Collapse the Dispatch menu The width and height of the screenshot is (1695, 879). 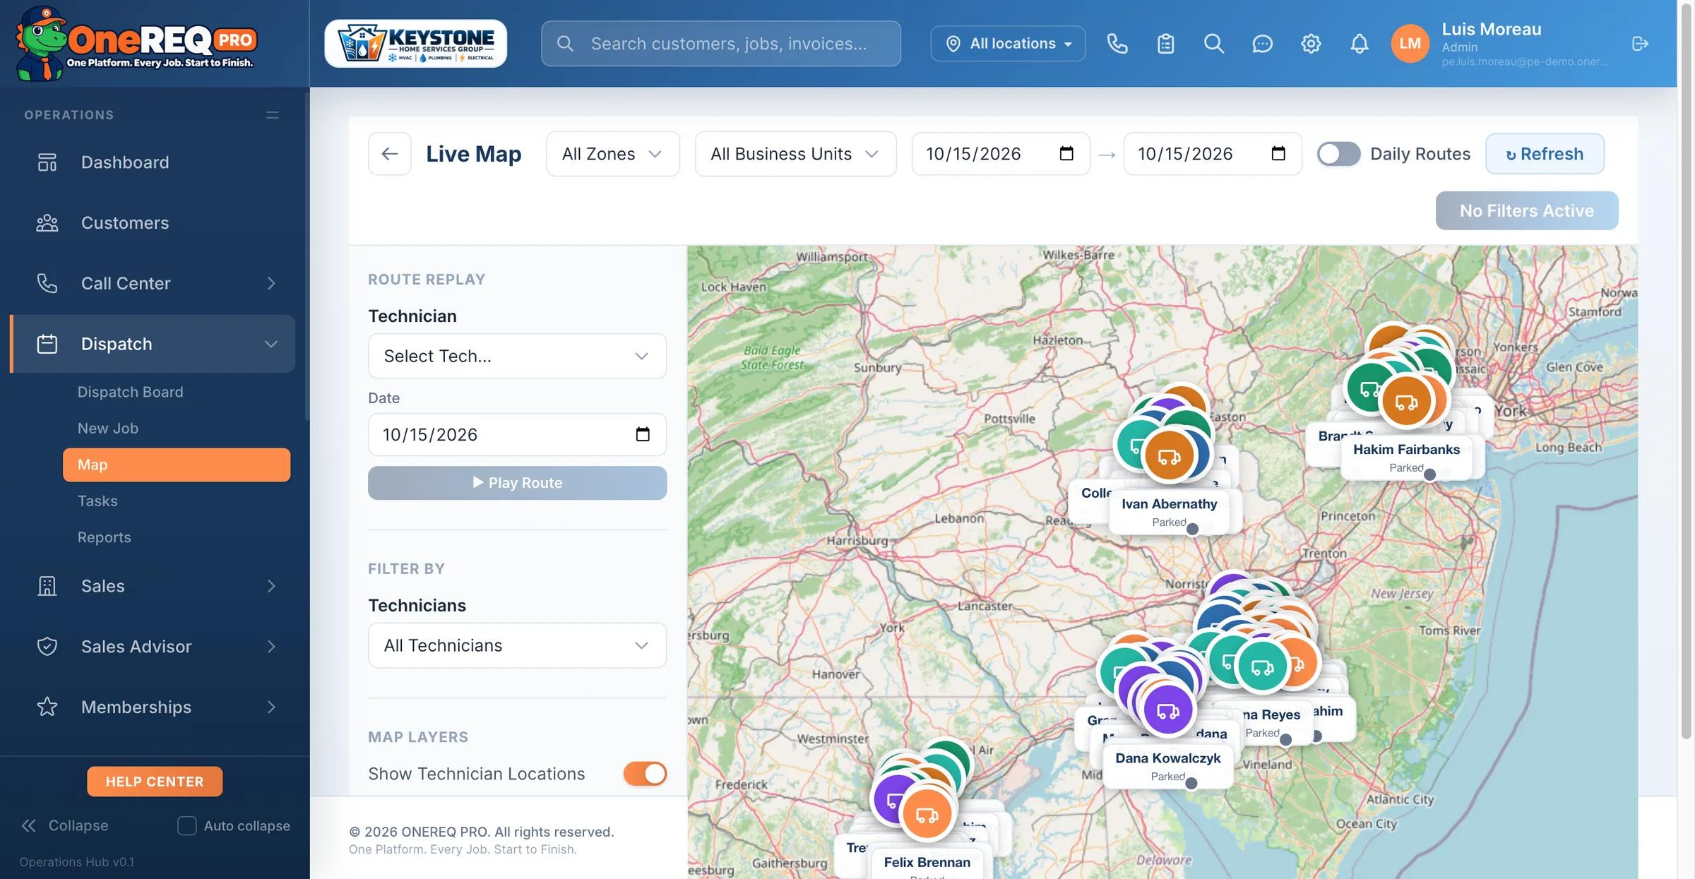tap(153, 344)
